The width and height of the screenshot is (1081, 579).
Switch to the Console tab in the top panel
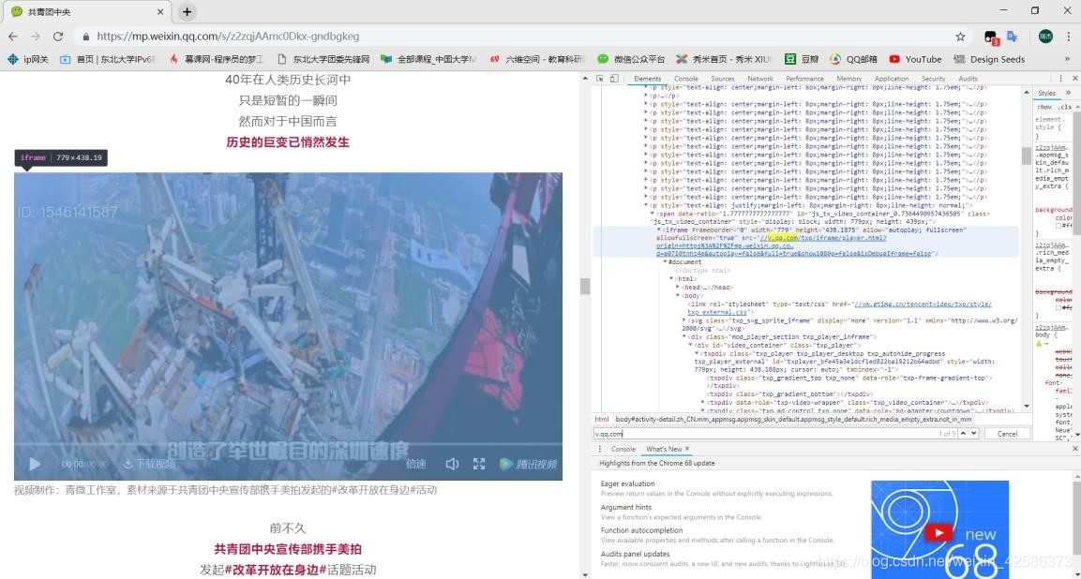click(686, 79)
